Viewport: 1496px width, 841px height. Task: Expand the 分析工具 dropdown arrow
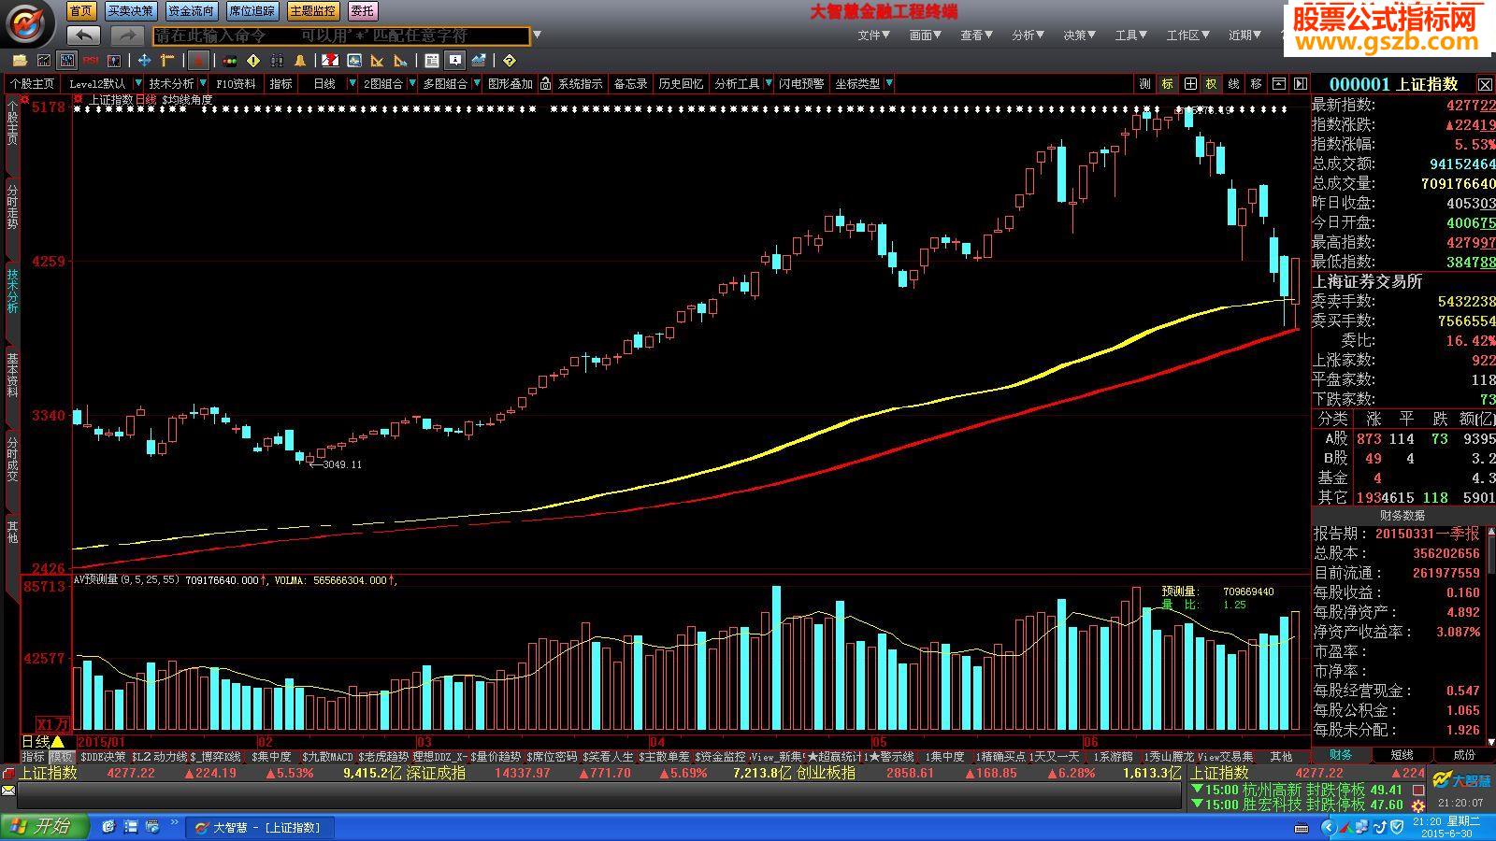pyautogui.click(x=768, y=84)
